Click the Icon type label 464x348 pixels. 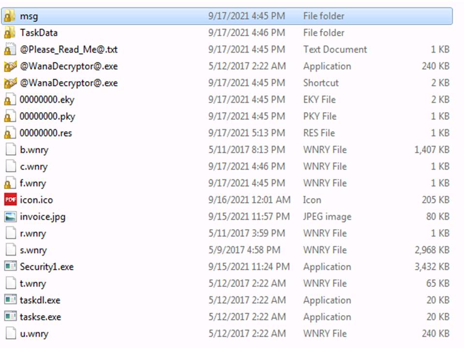click(312, 200)
